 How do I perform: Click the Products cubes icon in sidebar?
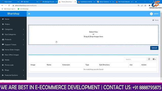3,39
